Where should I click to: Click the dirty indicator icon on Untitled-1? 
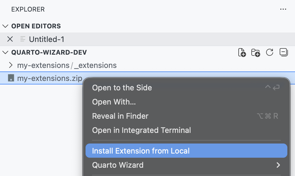coord(22,39)
